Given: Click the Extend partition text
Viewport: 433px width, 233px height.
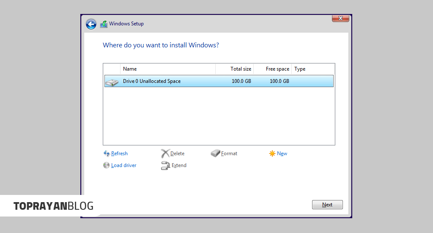Looking at the screenshot, I should pos(179,165).
